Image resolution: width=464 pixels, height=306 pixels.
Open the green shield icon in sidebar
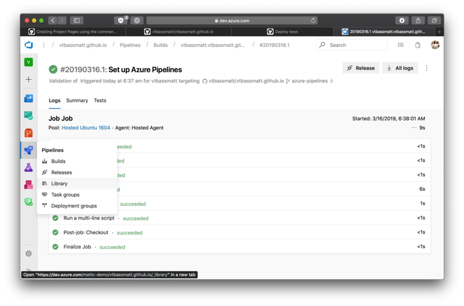click(28, 202)
